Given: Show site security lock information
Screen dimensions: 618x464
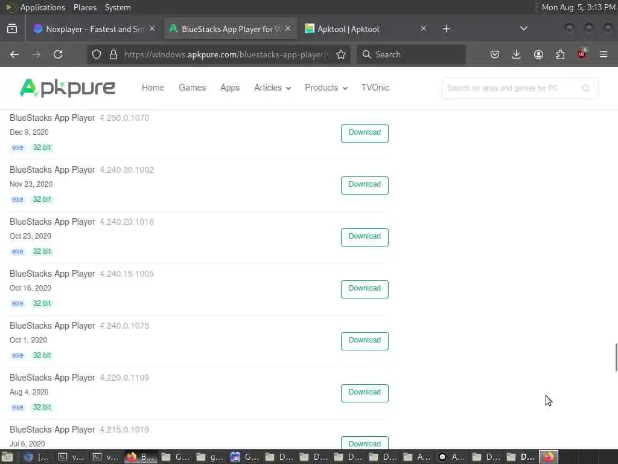Looking at the screenshot, I should pos(113,54).
